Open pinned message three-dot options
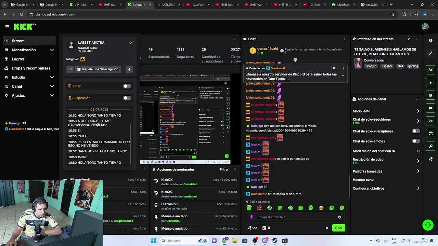438x246 pixels. [343, 68]
